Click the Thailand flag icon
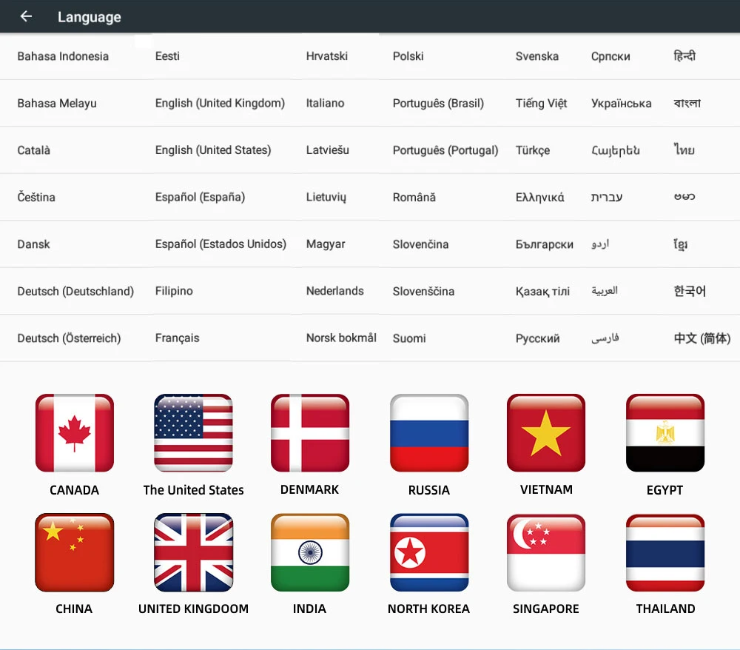This screenshot has width=740, height=650. click(665, 552)
